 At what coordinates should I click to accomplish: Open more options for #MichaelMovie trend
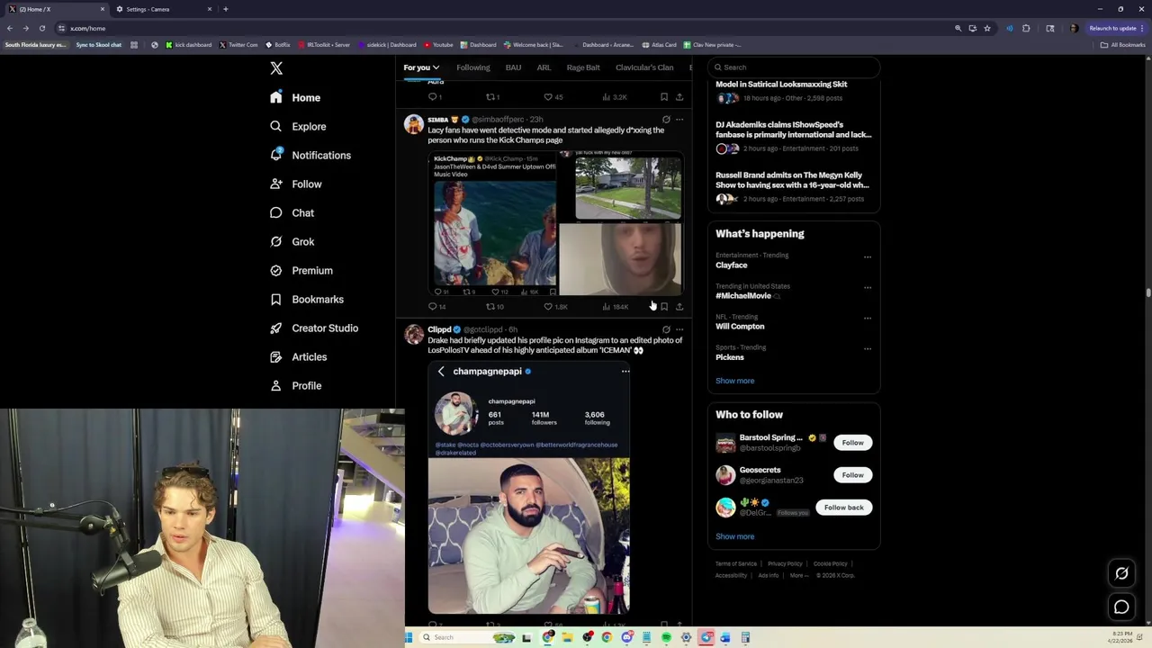tap(868, 287)
